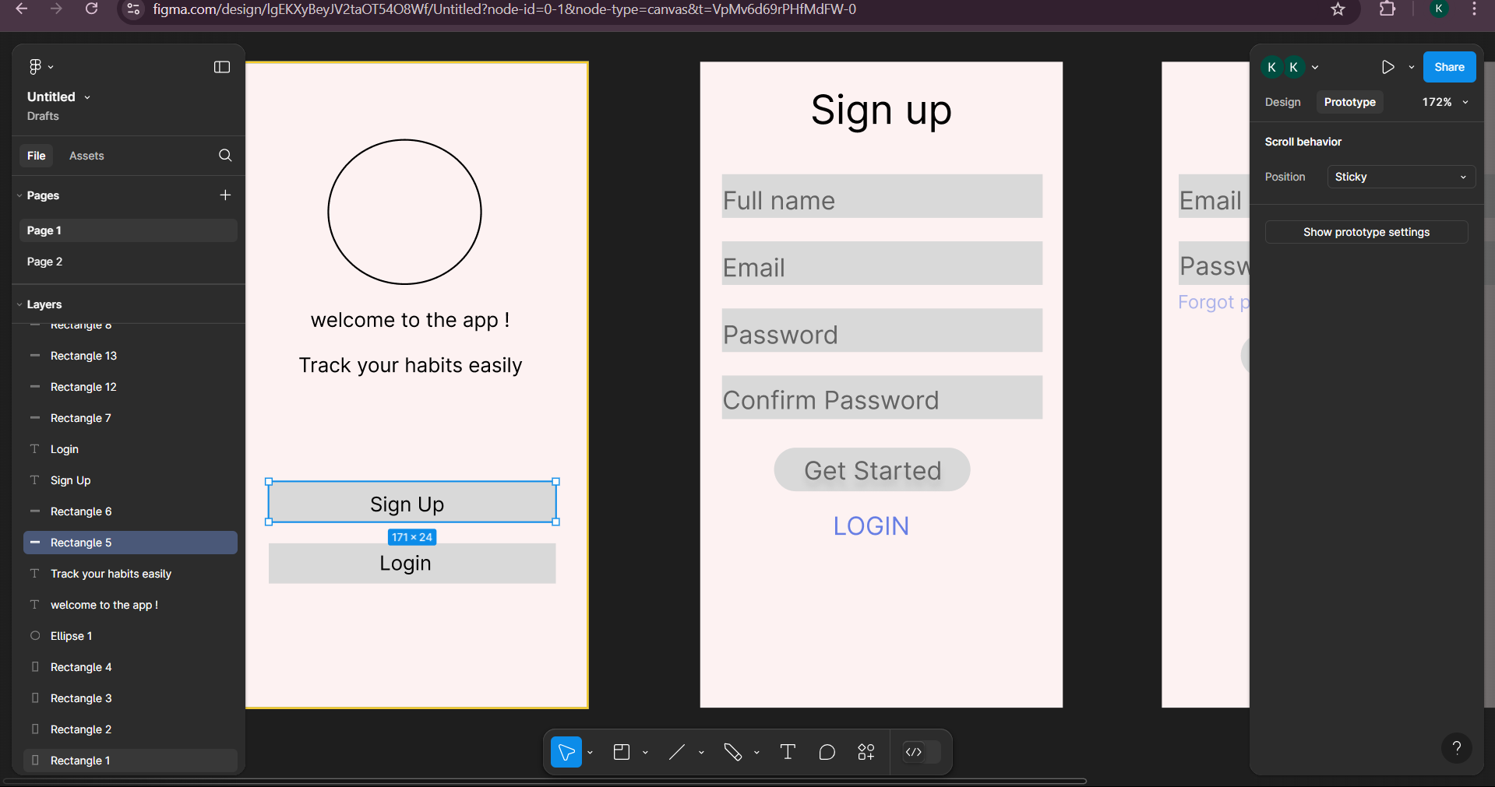Click the Chrome profile avatar K
1495x787 pixels.
pyautogui.click(x=1439, y=9)
